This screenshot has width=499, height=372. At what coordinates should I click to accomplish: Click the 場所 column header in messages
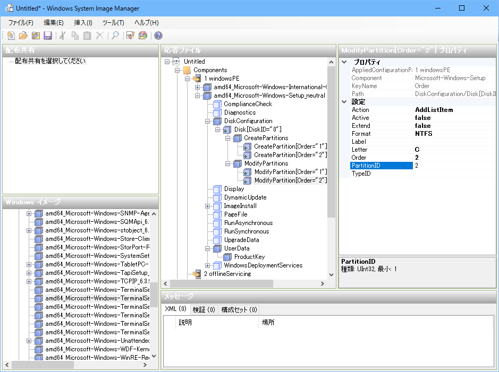point(268,322)
